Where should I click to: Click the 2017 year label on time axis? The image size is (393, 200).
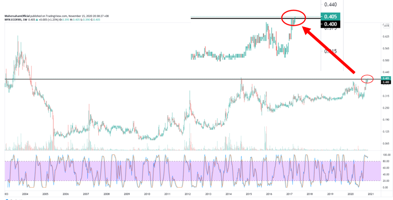(290, 194)
